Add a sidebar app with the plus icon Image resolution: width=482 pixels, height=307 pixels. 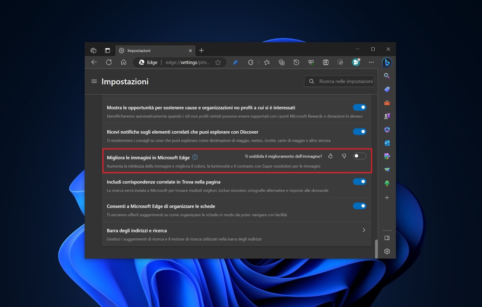tap(387, 198)
